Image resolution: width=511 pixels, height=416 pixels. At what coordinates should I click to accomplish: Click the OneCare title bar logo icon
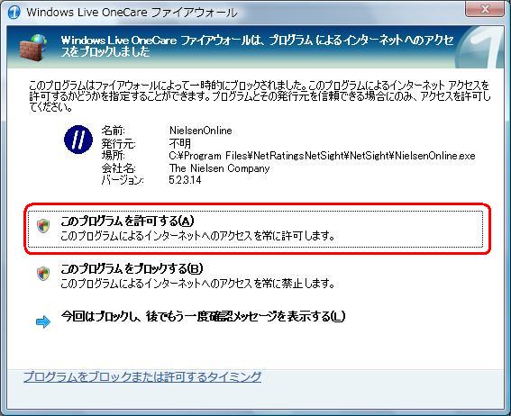(x=14, y=13)
